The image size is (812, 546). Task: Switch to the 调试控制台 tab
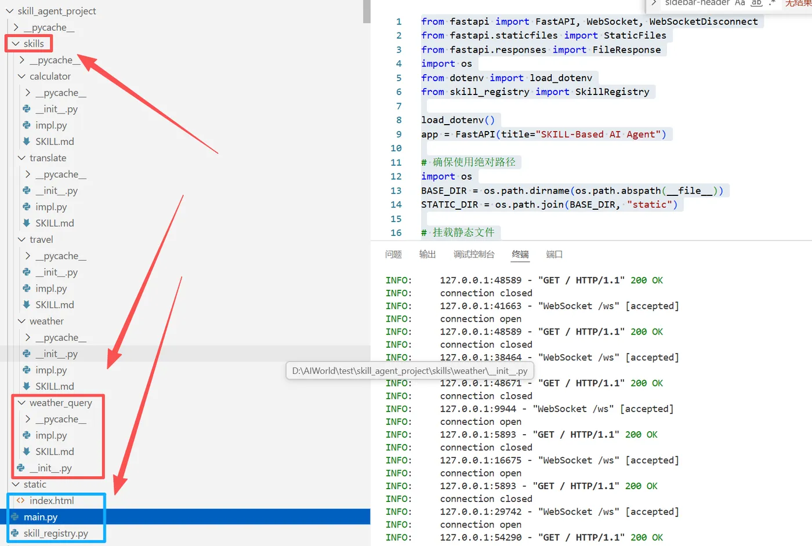(474, 254)
